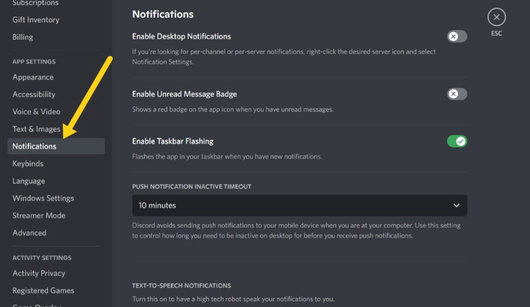Open Text & Images settings
530x307 pixels.
click(36, 129)
